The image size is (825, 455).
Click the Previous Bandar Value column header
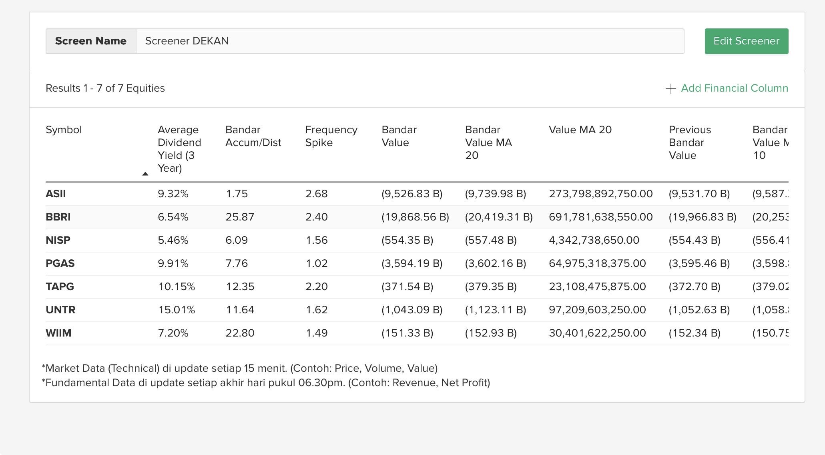(x=690, y=142)
